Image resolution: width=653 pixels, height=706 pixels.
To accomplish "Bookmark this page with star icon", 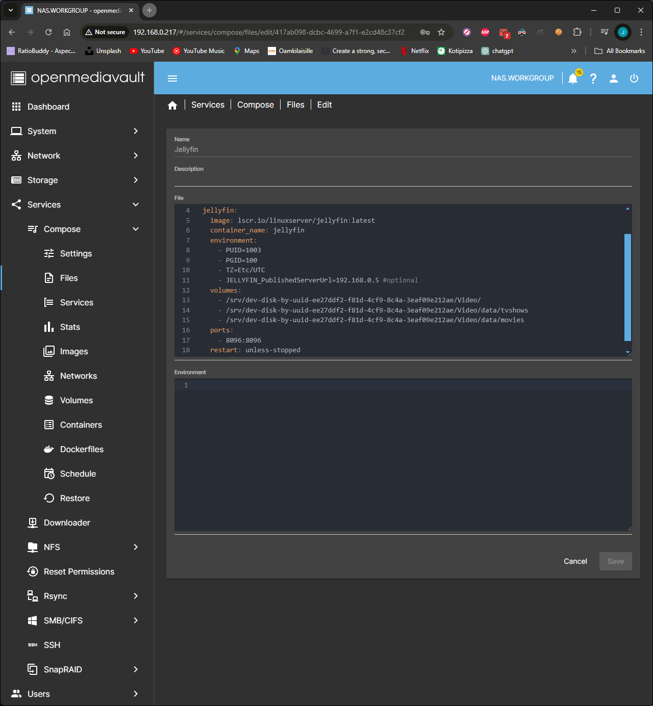I will pyautogui.click(x=441, y=32).
